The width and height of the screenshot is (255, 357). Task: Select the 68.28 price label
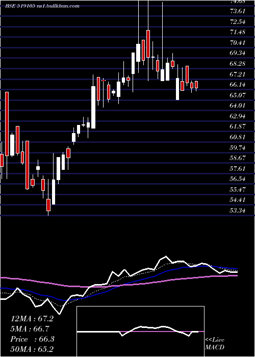pyautogui.click(x=238, y=64)
